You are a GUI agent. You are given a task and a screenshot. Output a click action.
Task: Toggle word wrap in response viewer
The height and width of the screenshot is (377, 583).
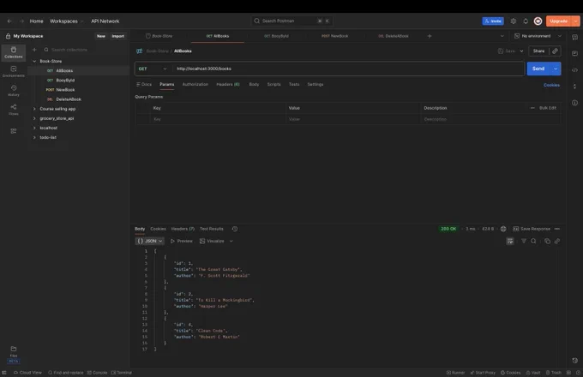510,241
